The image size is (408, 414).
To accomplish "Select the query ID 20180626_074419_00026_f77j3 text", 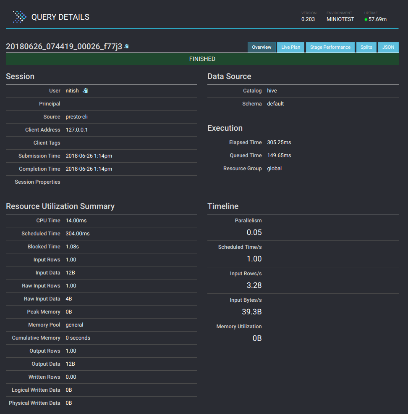I will tap(64, 47).
